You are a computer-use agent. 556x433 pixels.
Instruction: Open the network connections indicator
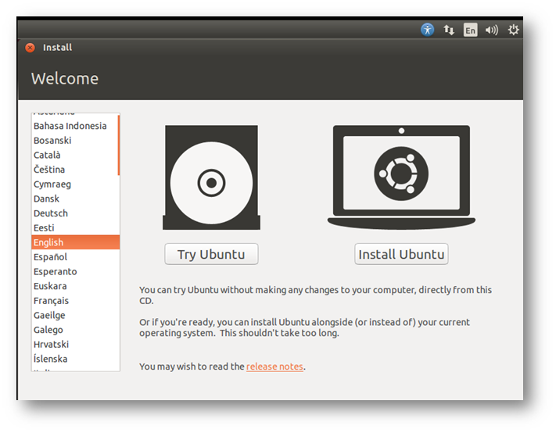pyautogui.click(x=449, y=30)
